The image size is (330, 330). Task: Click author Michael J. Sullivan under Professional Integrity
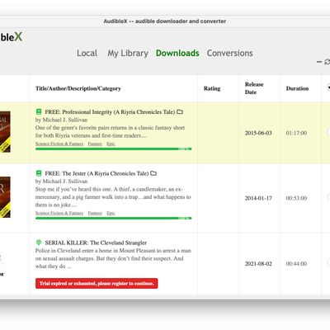click(x=64, y=120)
